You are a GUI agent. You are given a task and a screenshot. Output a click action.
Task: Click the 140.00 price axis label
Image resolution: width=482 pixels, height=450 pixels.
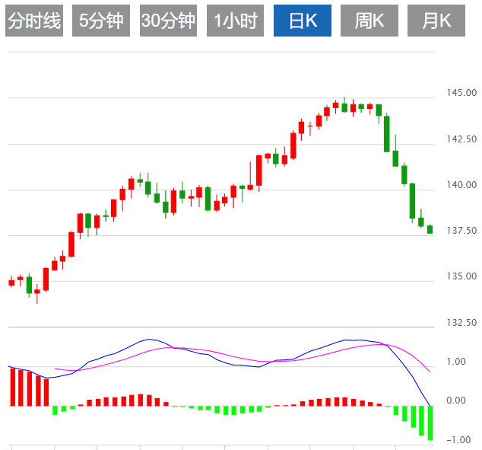point(461,184)
